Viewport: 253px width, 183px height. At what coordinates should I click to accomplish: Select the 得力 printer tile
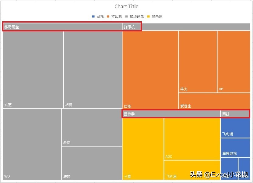tap(198, 62)
